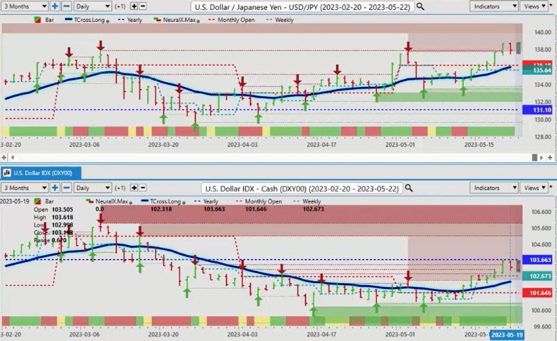Toggle Monthly Open in the top chart legend
The image size is (557, 341).
tap(232, 20)
